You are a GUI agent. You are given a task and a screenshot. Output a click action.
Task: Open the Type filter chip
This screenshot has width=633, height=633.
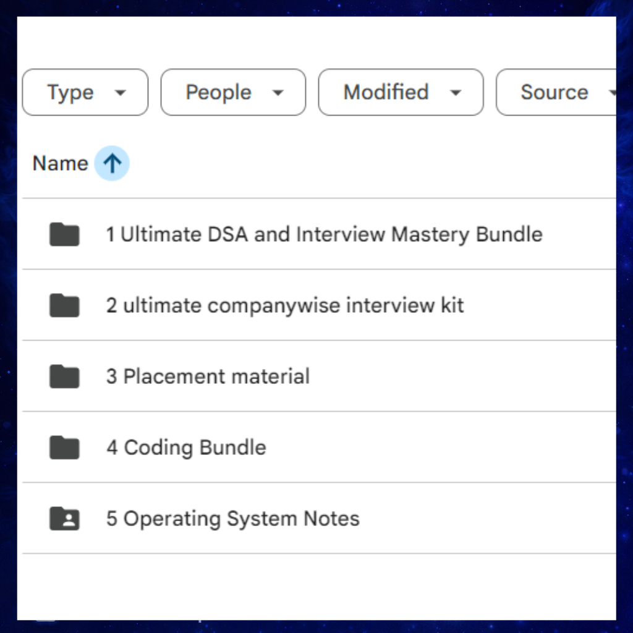point(85,93)
